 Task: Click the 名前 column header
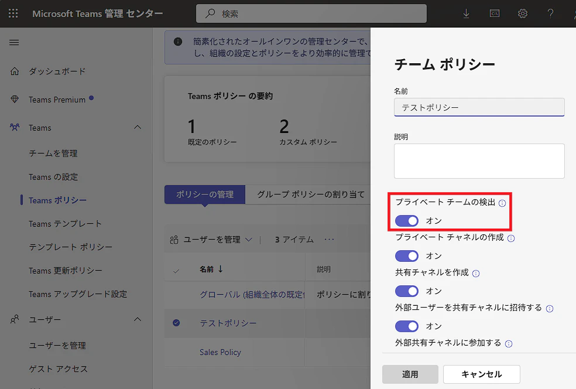207,269
